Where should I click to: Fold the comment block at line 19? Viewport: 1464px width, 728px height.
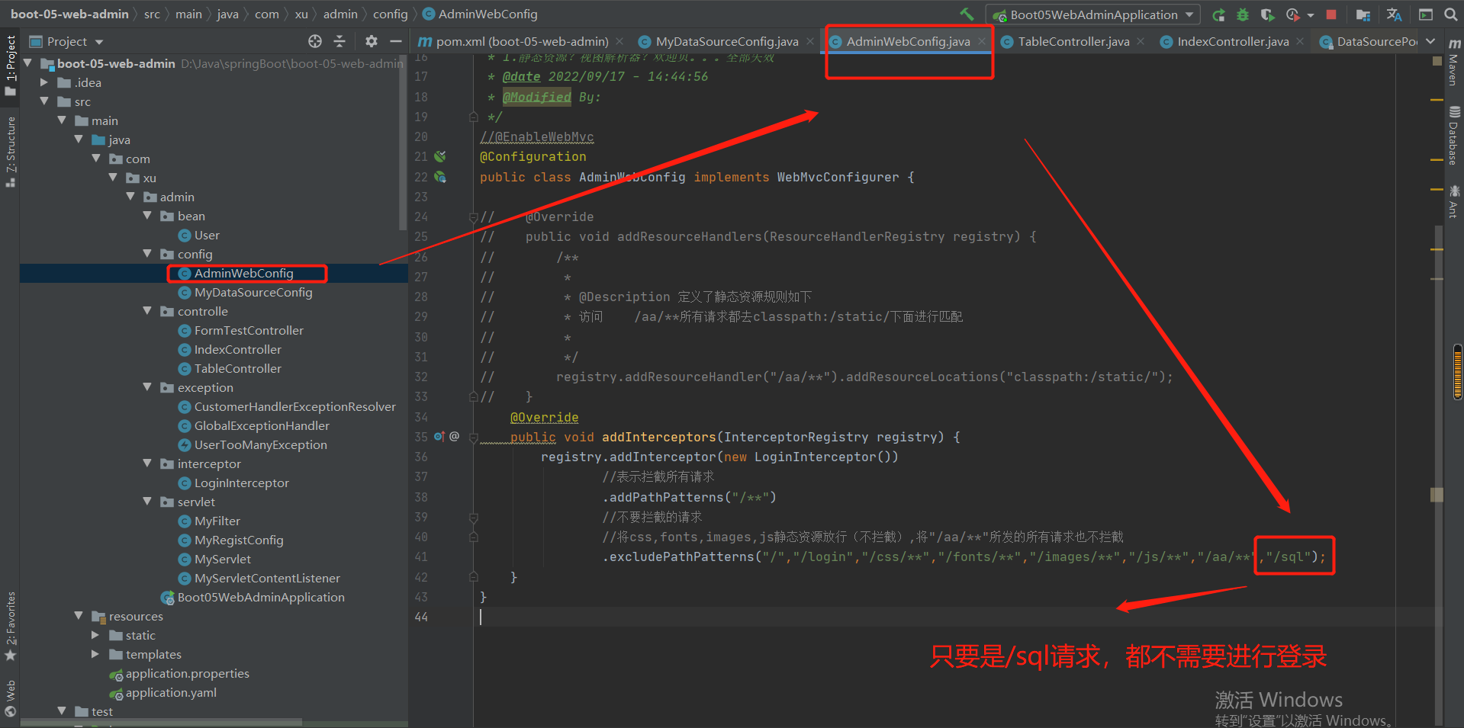coord(473,117)
